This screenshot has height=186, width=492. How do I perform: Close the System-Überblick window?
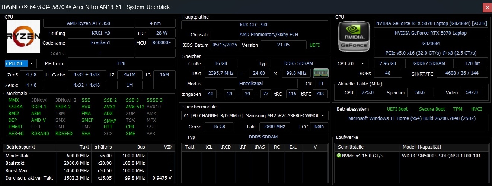[x=486, y=7]
